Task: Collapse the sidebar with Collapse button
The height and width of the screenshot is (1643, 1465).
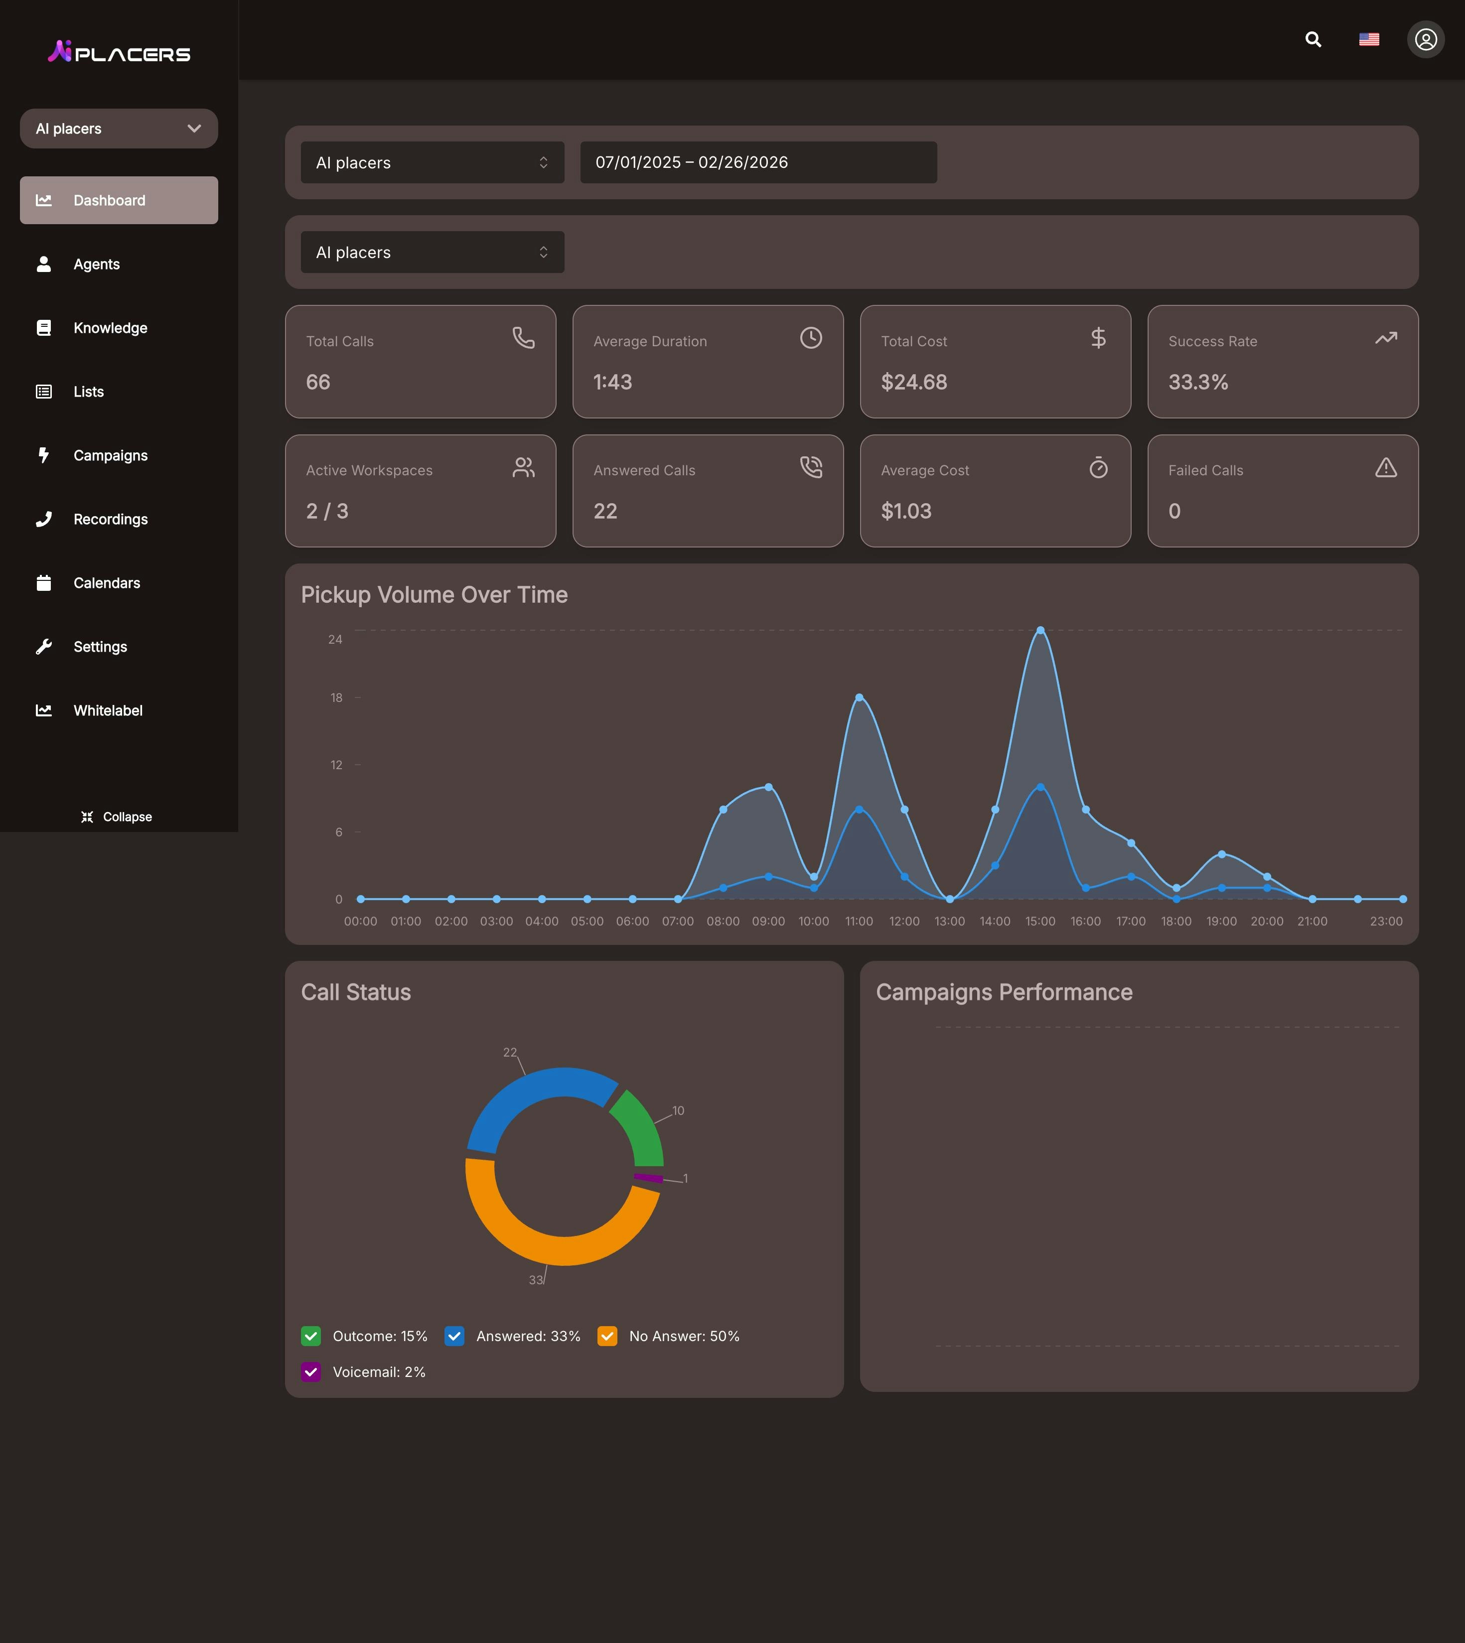Action: pyautogui.click(x=117, y=817)
